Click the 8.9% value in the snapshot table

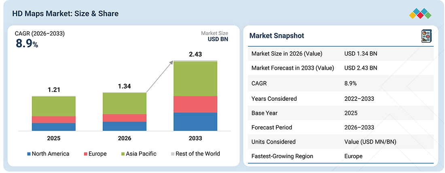(x=350, y=84)
